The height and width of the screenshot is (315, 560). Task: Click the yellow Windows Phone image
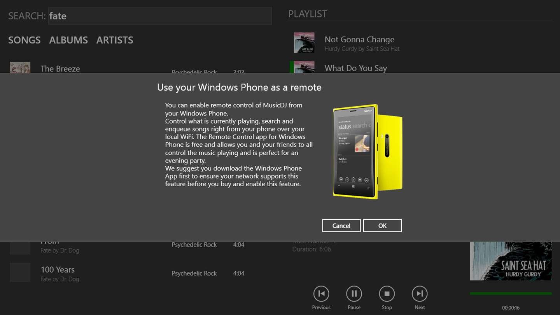(x=367, y=152)
